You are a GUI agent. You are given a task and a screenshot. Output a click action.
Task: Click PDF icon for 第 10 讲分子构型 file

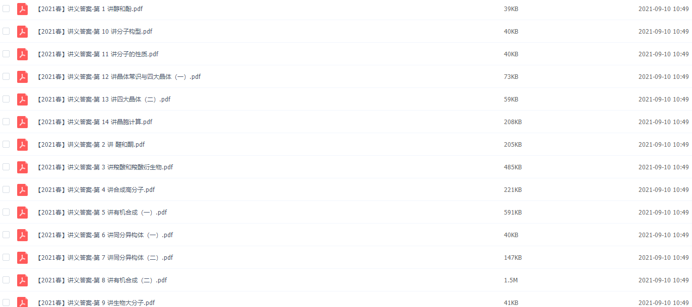coord(22,32)
